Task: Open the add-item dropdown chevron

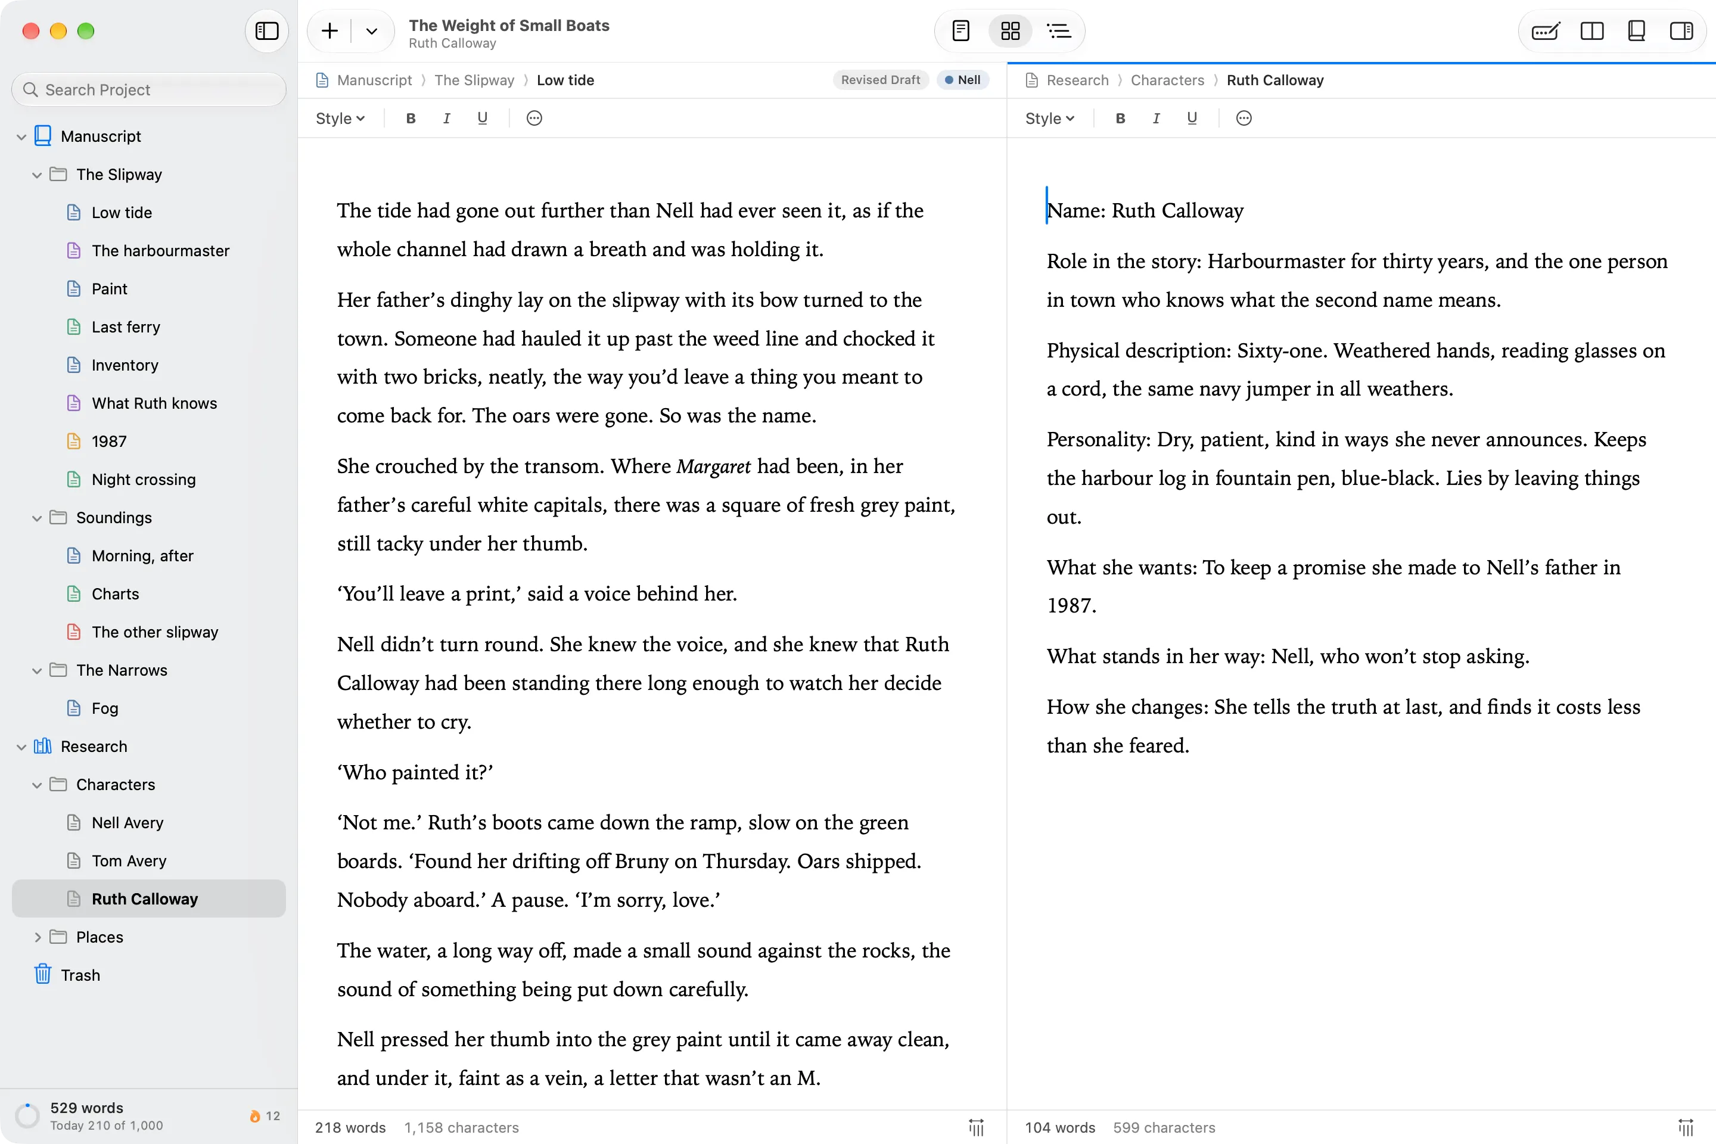Action: (371, 30)
